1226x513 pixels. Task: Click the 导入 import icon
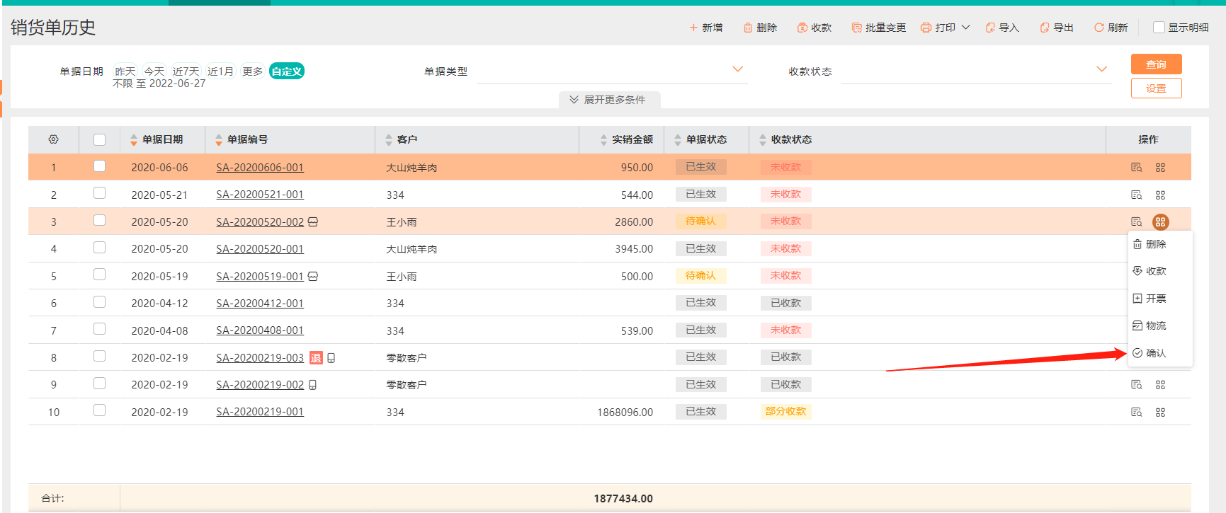pos(990,28)
